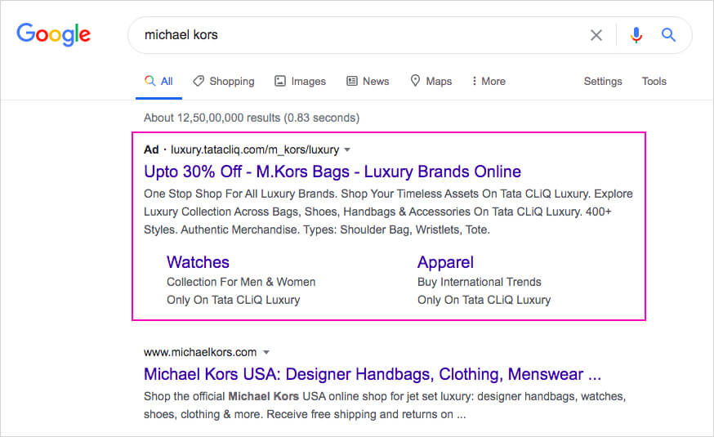Viewport: 714px width, 437px height.
Task: Open the Maps tab
Action: tap(431, 81)
